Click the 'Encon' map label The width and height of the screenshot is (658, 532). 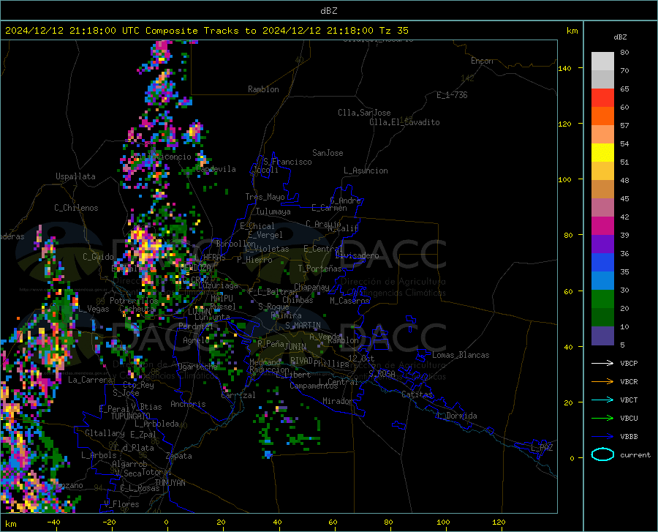[x=482, y=61]
